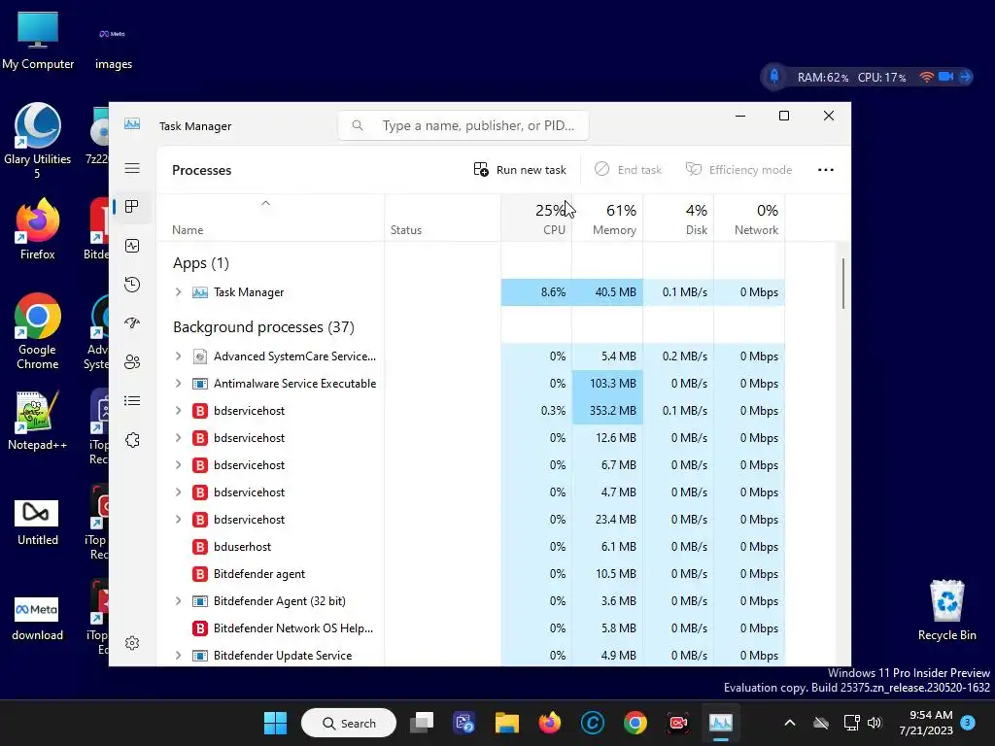Image resolution: width=995 pixels, height=746 pixels.
Task: Click the 103.3 MB memory cell
Action: pos(607,383)
